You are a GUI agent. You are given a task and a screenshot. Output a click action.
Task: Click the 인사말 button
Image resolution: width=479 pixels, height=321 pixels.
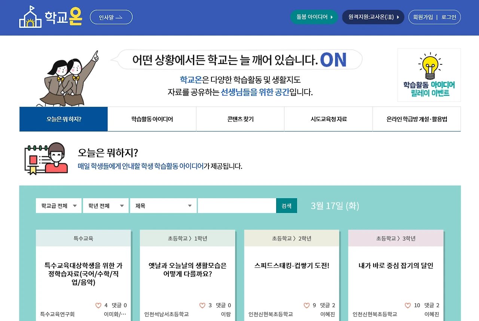[x=111, y=17]
